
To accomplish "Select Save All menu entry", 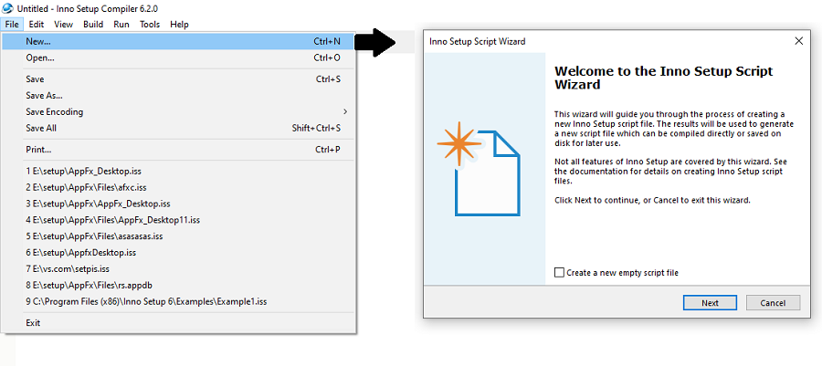I will tap(178, 128).
